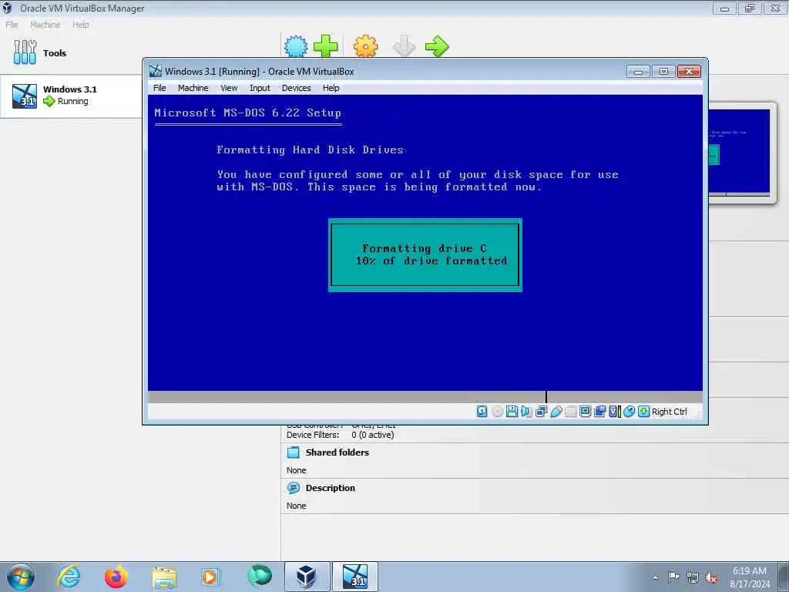Click 'None' under Description
Image resolution: width=789 pixels, height=592 pixels.
tap(296, 506)
